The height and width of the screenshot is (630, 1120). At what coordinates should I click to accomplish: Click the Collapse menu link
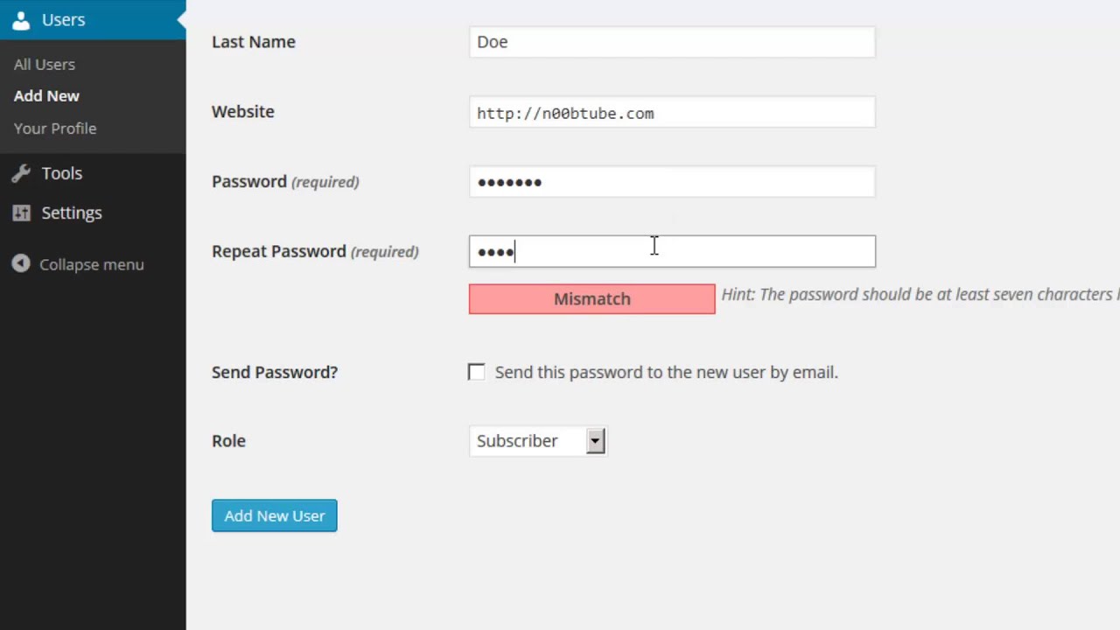pos(91,264)
